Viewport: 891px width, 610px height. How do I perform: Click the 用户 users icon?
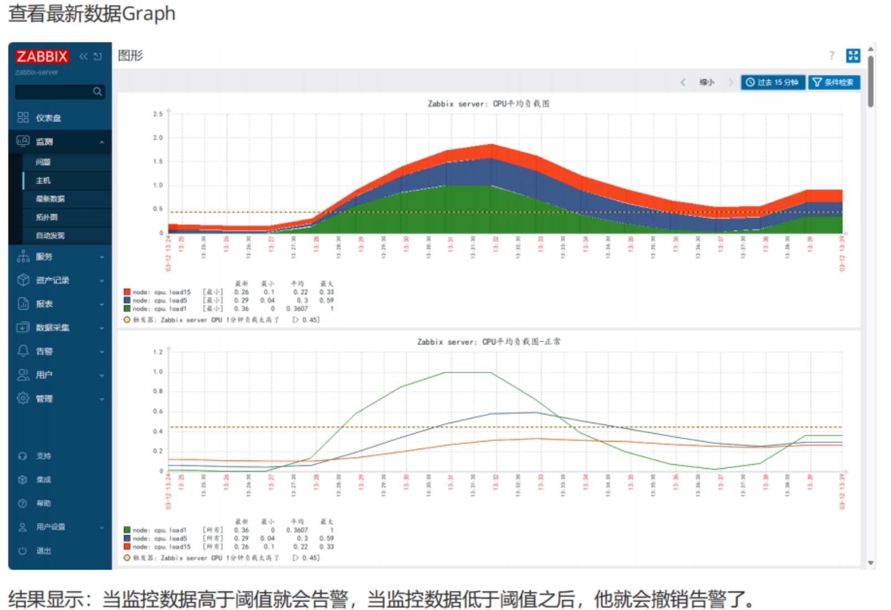(23, 375)
